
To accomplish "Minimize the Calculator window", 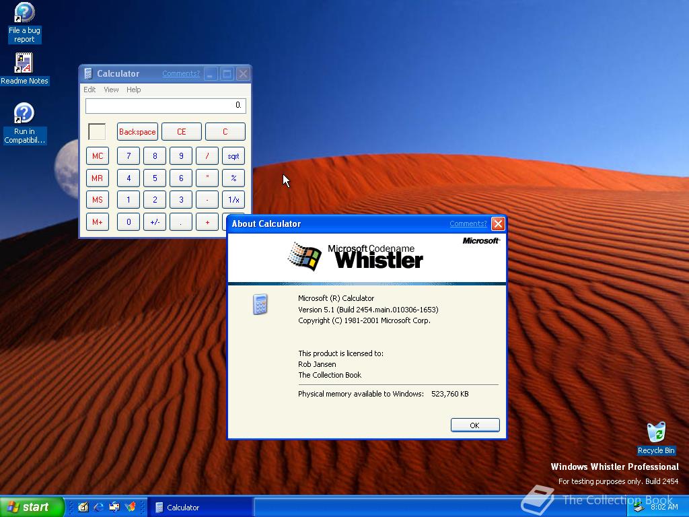I will (211, 74).
